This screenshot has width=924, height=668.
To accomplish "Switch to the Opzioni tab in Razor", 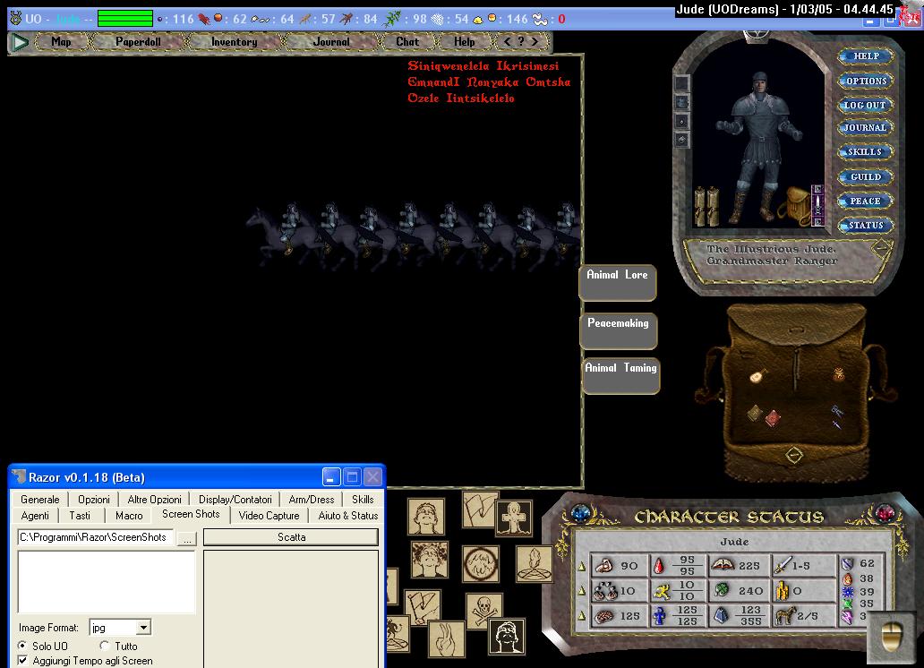I will click(x=94, y=500).
